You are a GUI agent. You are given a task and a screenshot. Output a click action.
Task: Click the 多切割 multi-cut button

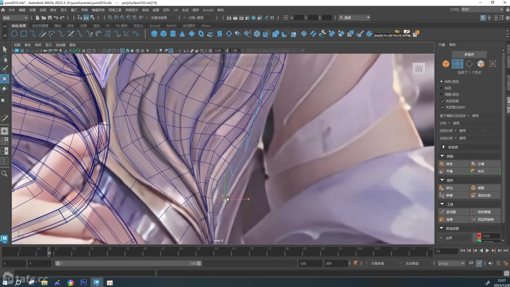453,212
